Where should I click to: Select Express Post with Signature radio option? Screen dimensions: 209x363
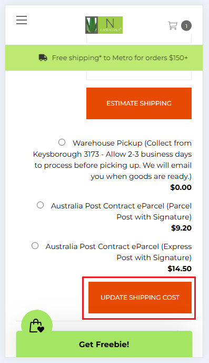point(35,246)
